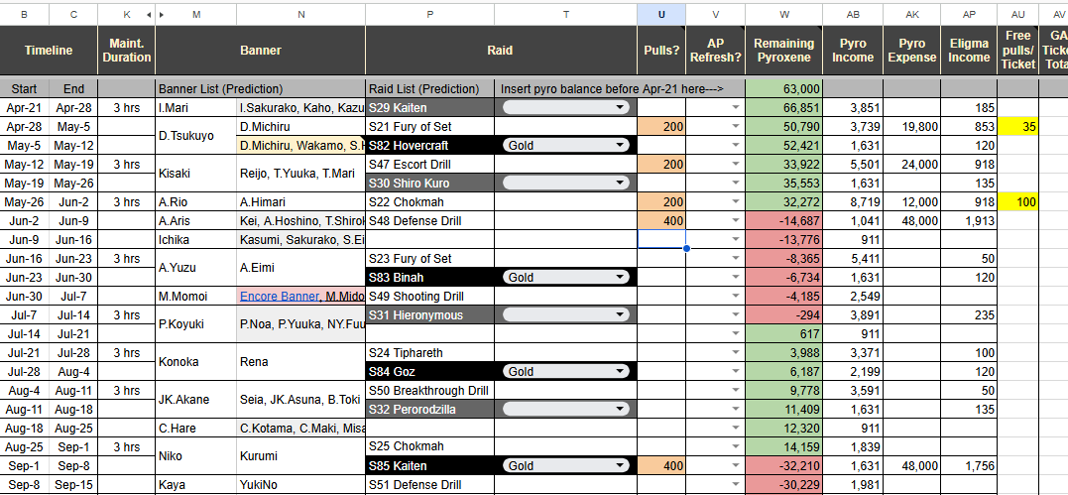The image size is (1068, 495).
Task: Select the 400 pulls cell in S85 Kaiten row
Action: pos(661,465)
